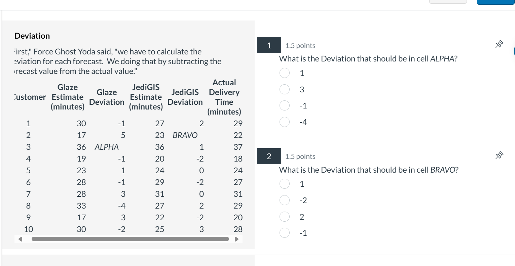Choose option -4 for question 1
The width and height of the screenshot is (515, 266).
[x=285, y=122]
